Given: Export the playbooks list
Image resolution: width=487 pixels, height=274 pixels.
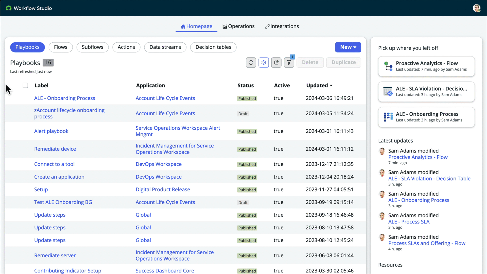Looking at the screenshot, I should tap(276, 62).
